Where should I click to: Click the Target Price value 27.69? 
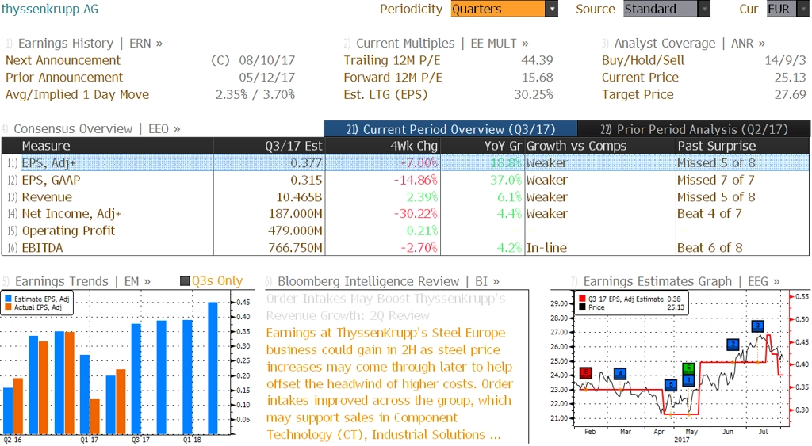pyautogui.click(x=791, y=95)
